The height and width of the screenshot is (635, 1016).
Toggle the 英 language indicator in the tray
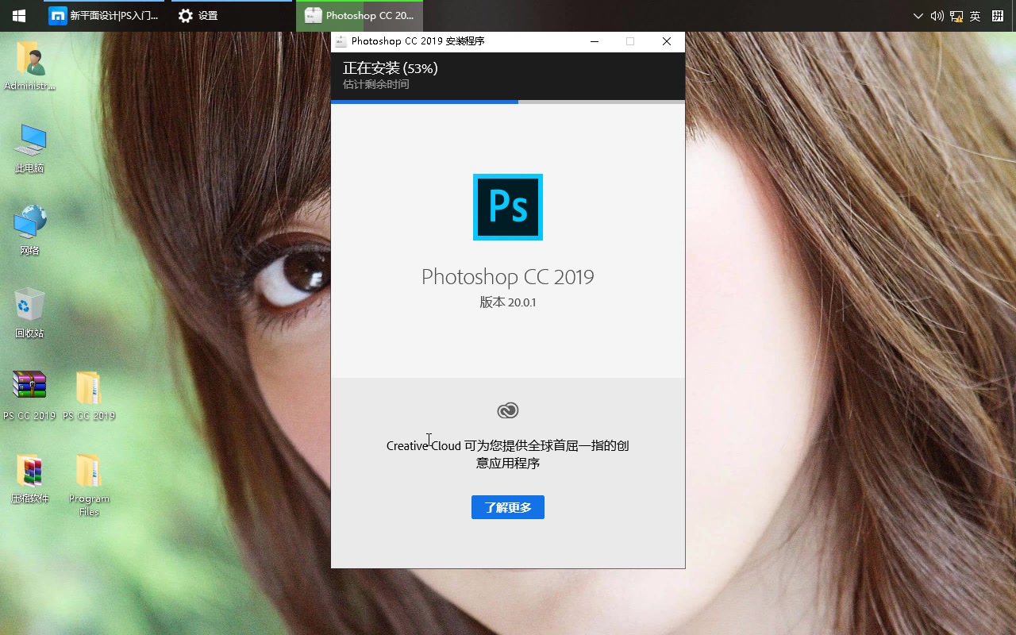point(974,16)
